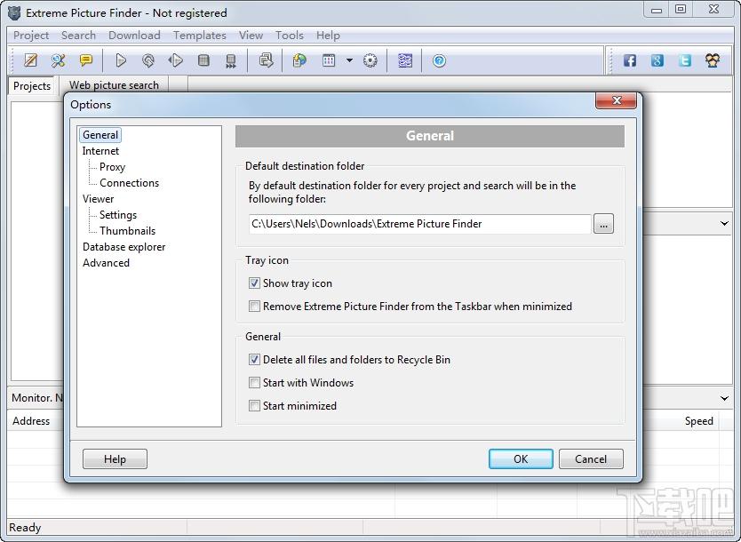Click the destination folder path field
Viewport: 741px width, 542px height.
[x=419, y=224]
